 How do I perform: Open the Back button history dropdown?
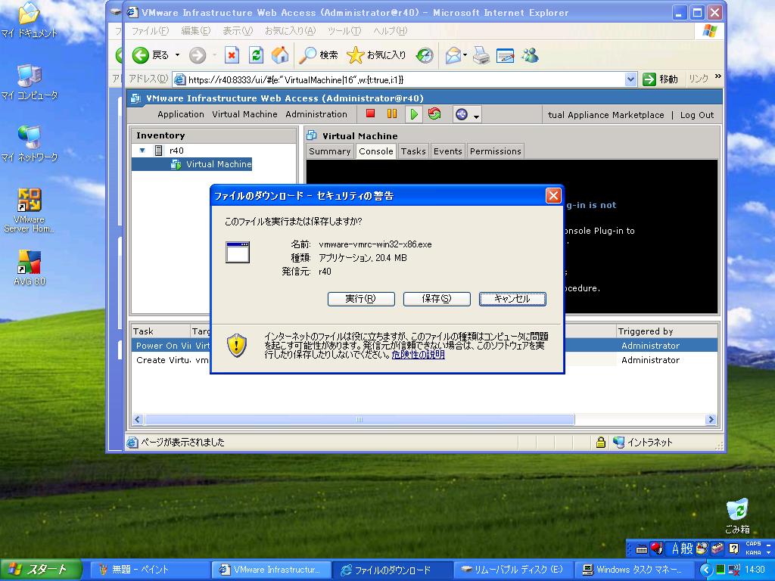pos(177,55)
